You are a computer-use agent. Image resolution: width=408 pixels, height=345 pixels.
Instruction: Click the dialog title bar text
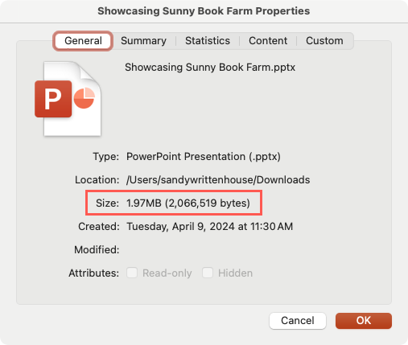click(x=204, y=11)
